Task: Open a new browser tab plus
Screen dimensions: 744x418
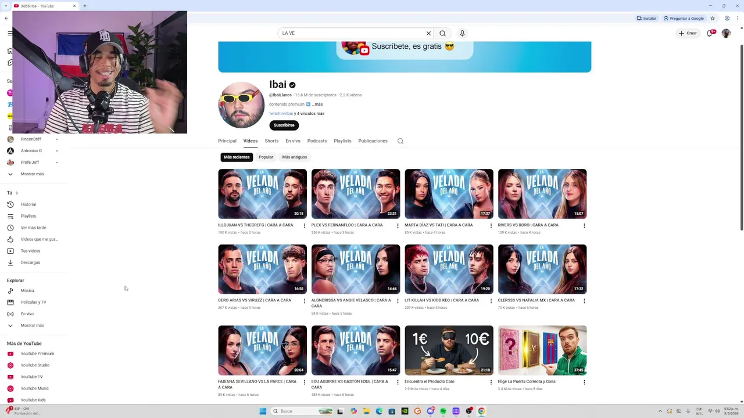Action: point(85,6)
